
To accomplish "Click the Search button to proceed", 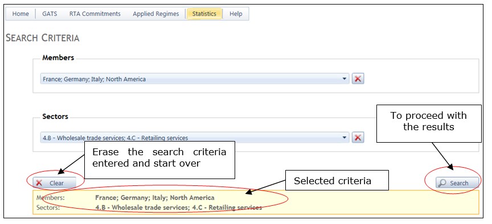I will click(457, 183).
